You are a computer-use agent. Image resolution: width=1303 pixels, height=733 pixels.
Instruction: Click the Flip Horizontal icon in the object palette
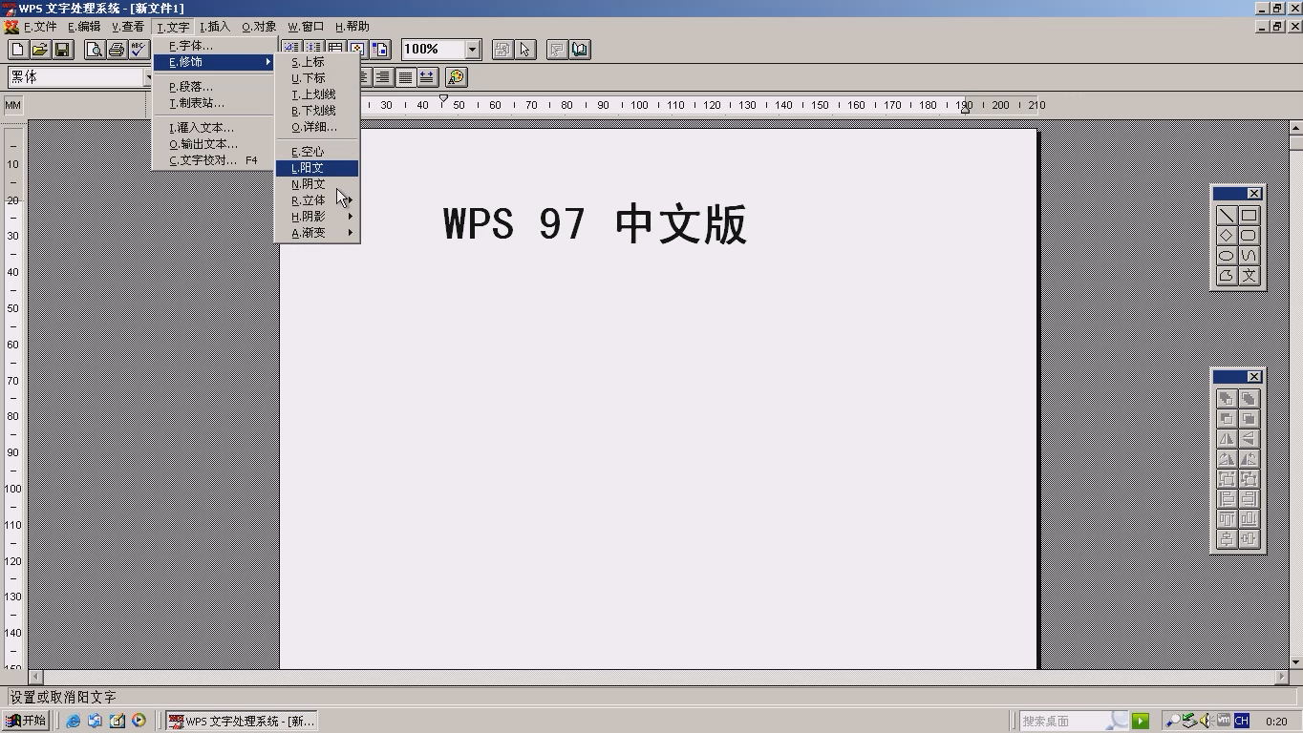(1227, 439)
